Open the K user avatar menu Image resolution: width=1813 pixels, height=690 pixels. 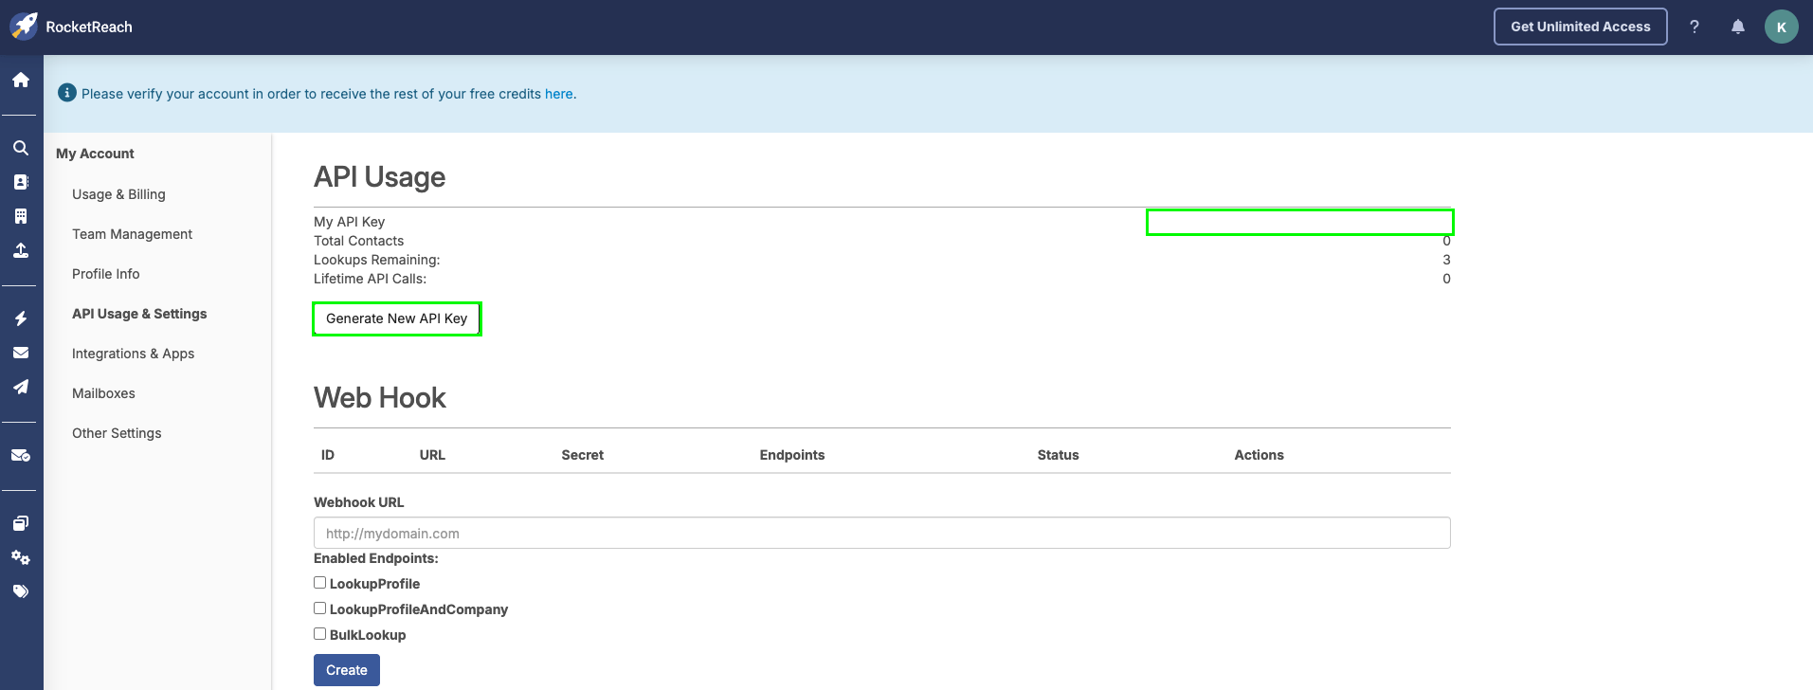click(x=1782, y=27)
